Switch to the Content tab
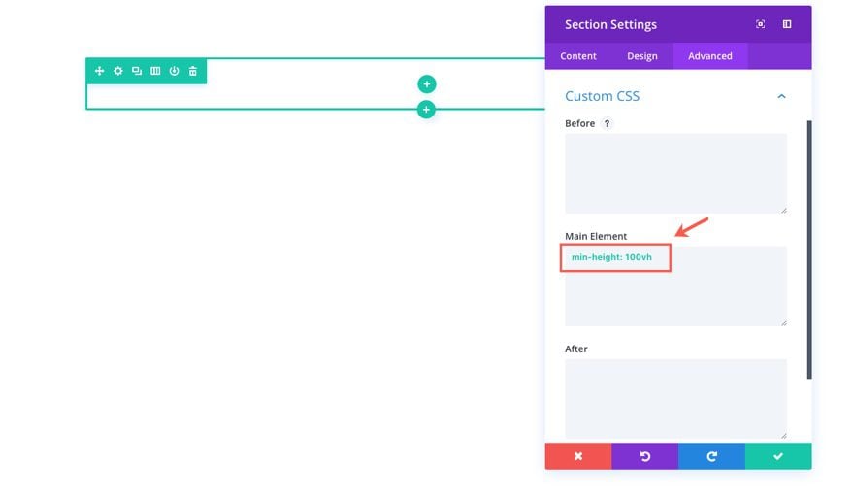Screen dimensions: 854x499 coord(578,56)
